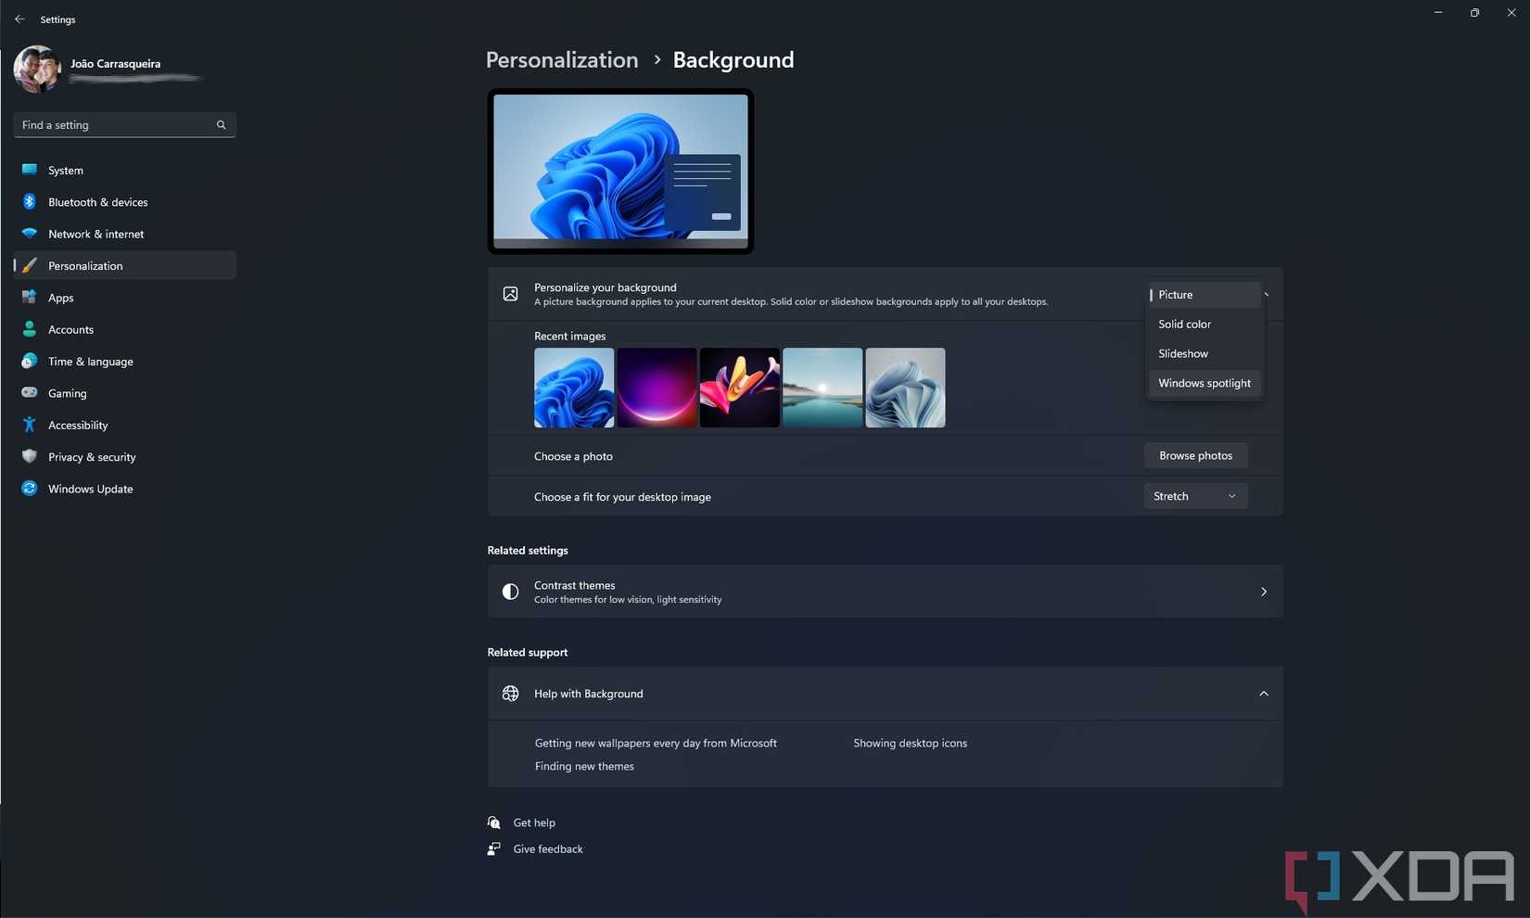
Task: Click the System monitor icon in sidebar
Action: tap(30, 170)
